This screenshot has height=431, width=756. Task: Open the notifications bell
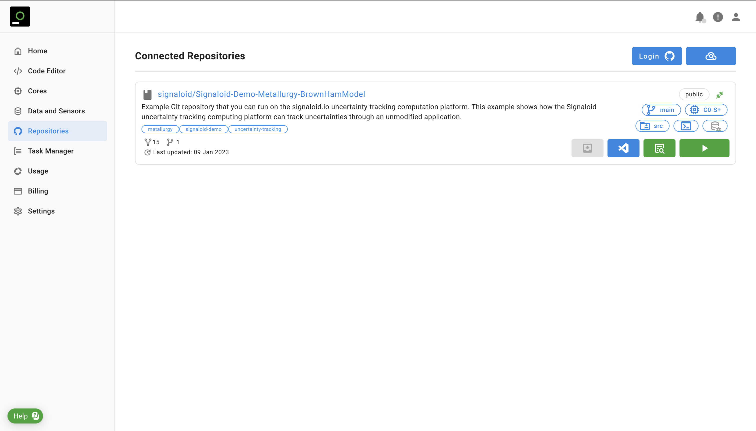pos(699,17)
